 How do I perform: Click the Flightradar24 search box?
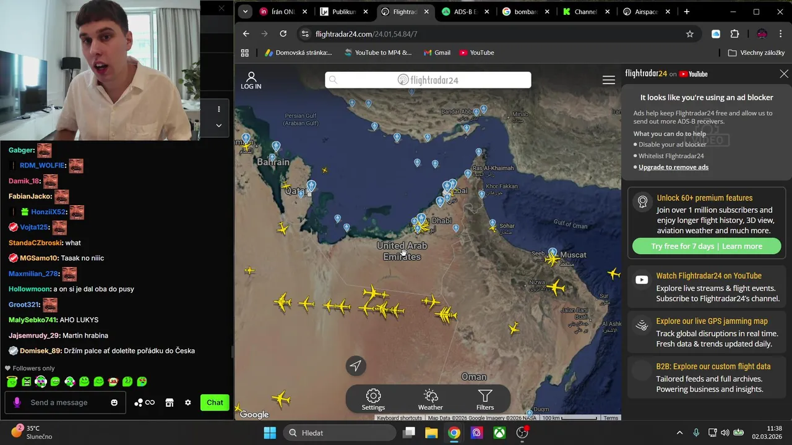[428, 80]
